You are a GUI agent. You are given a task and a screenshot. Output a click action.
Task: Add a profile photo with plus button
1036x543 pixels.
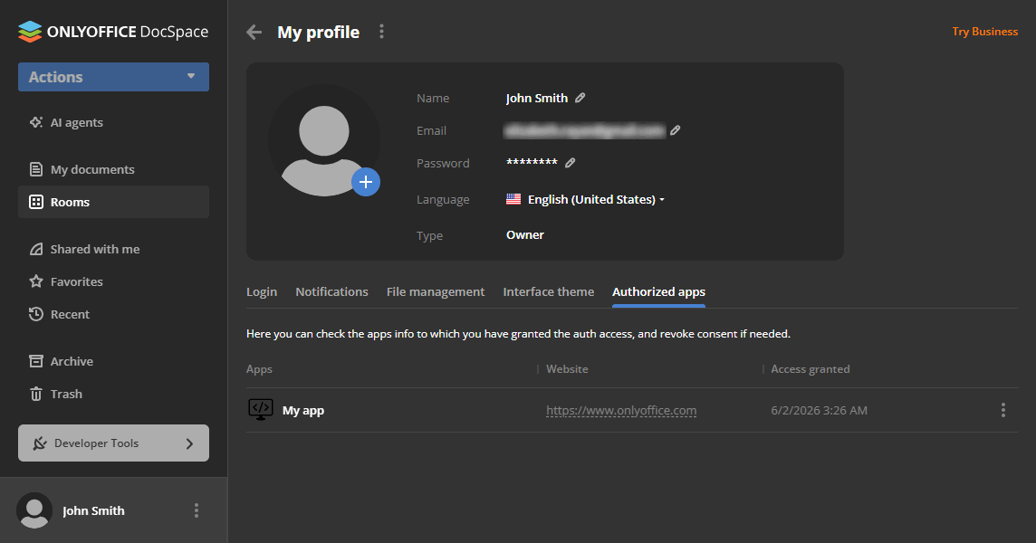(365, 182)
